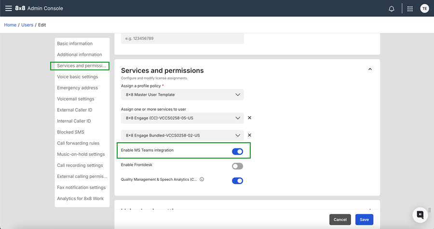Click the phone number input field
434x229 pixels.
click(182, 39)
